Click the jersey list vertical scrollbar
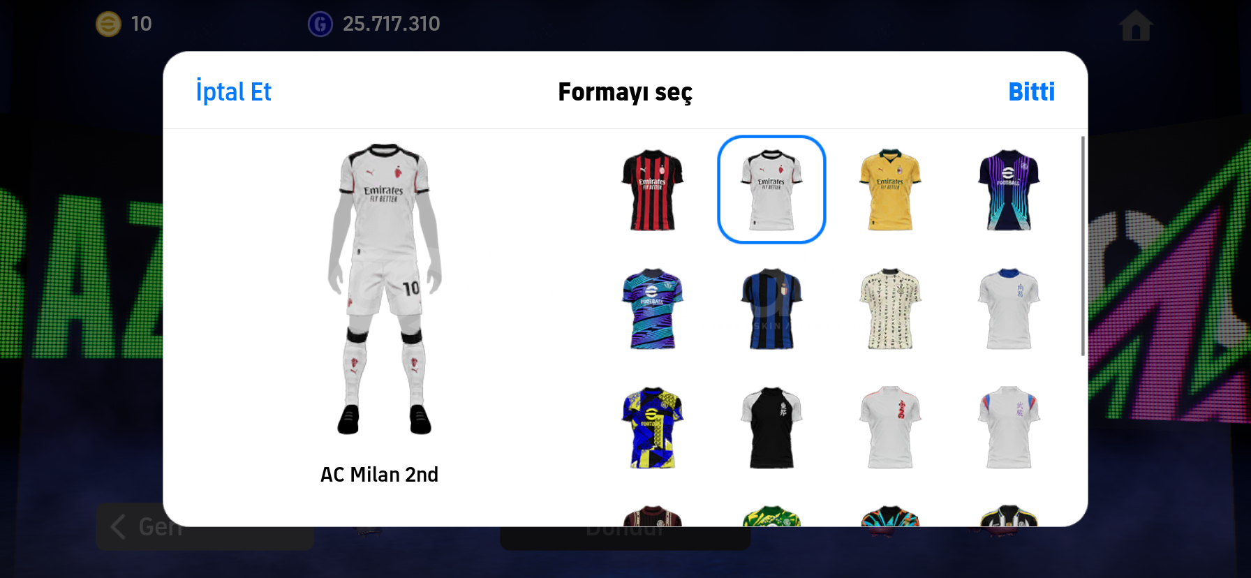The width and height of the screenshot is (1251, 578). 1083,246
